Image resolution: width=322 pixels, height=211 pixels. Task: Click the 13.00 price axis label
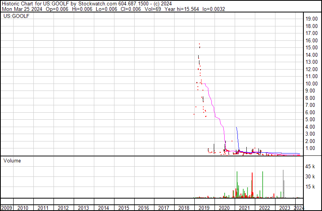pos(312,62)
